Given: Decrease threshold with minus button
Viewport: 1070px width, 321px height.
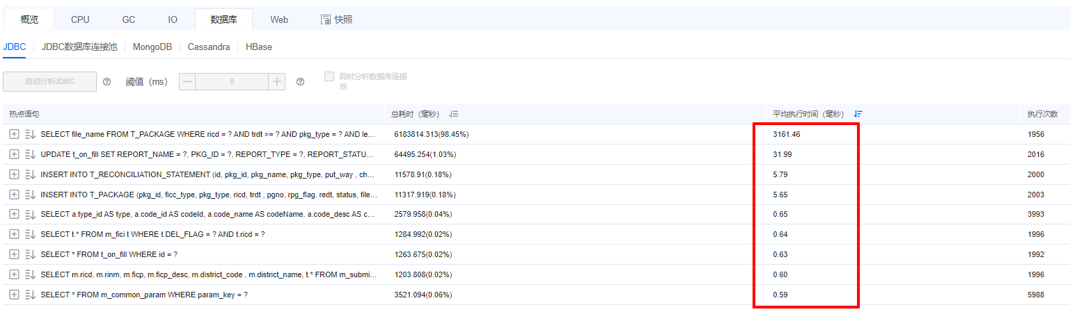Looking at the screenshot, I should [x=187, y=82].
